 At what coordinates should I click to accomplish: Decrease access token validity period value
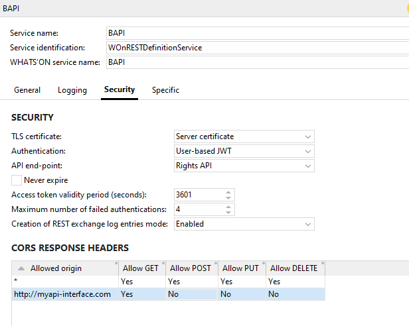point(229,198)
